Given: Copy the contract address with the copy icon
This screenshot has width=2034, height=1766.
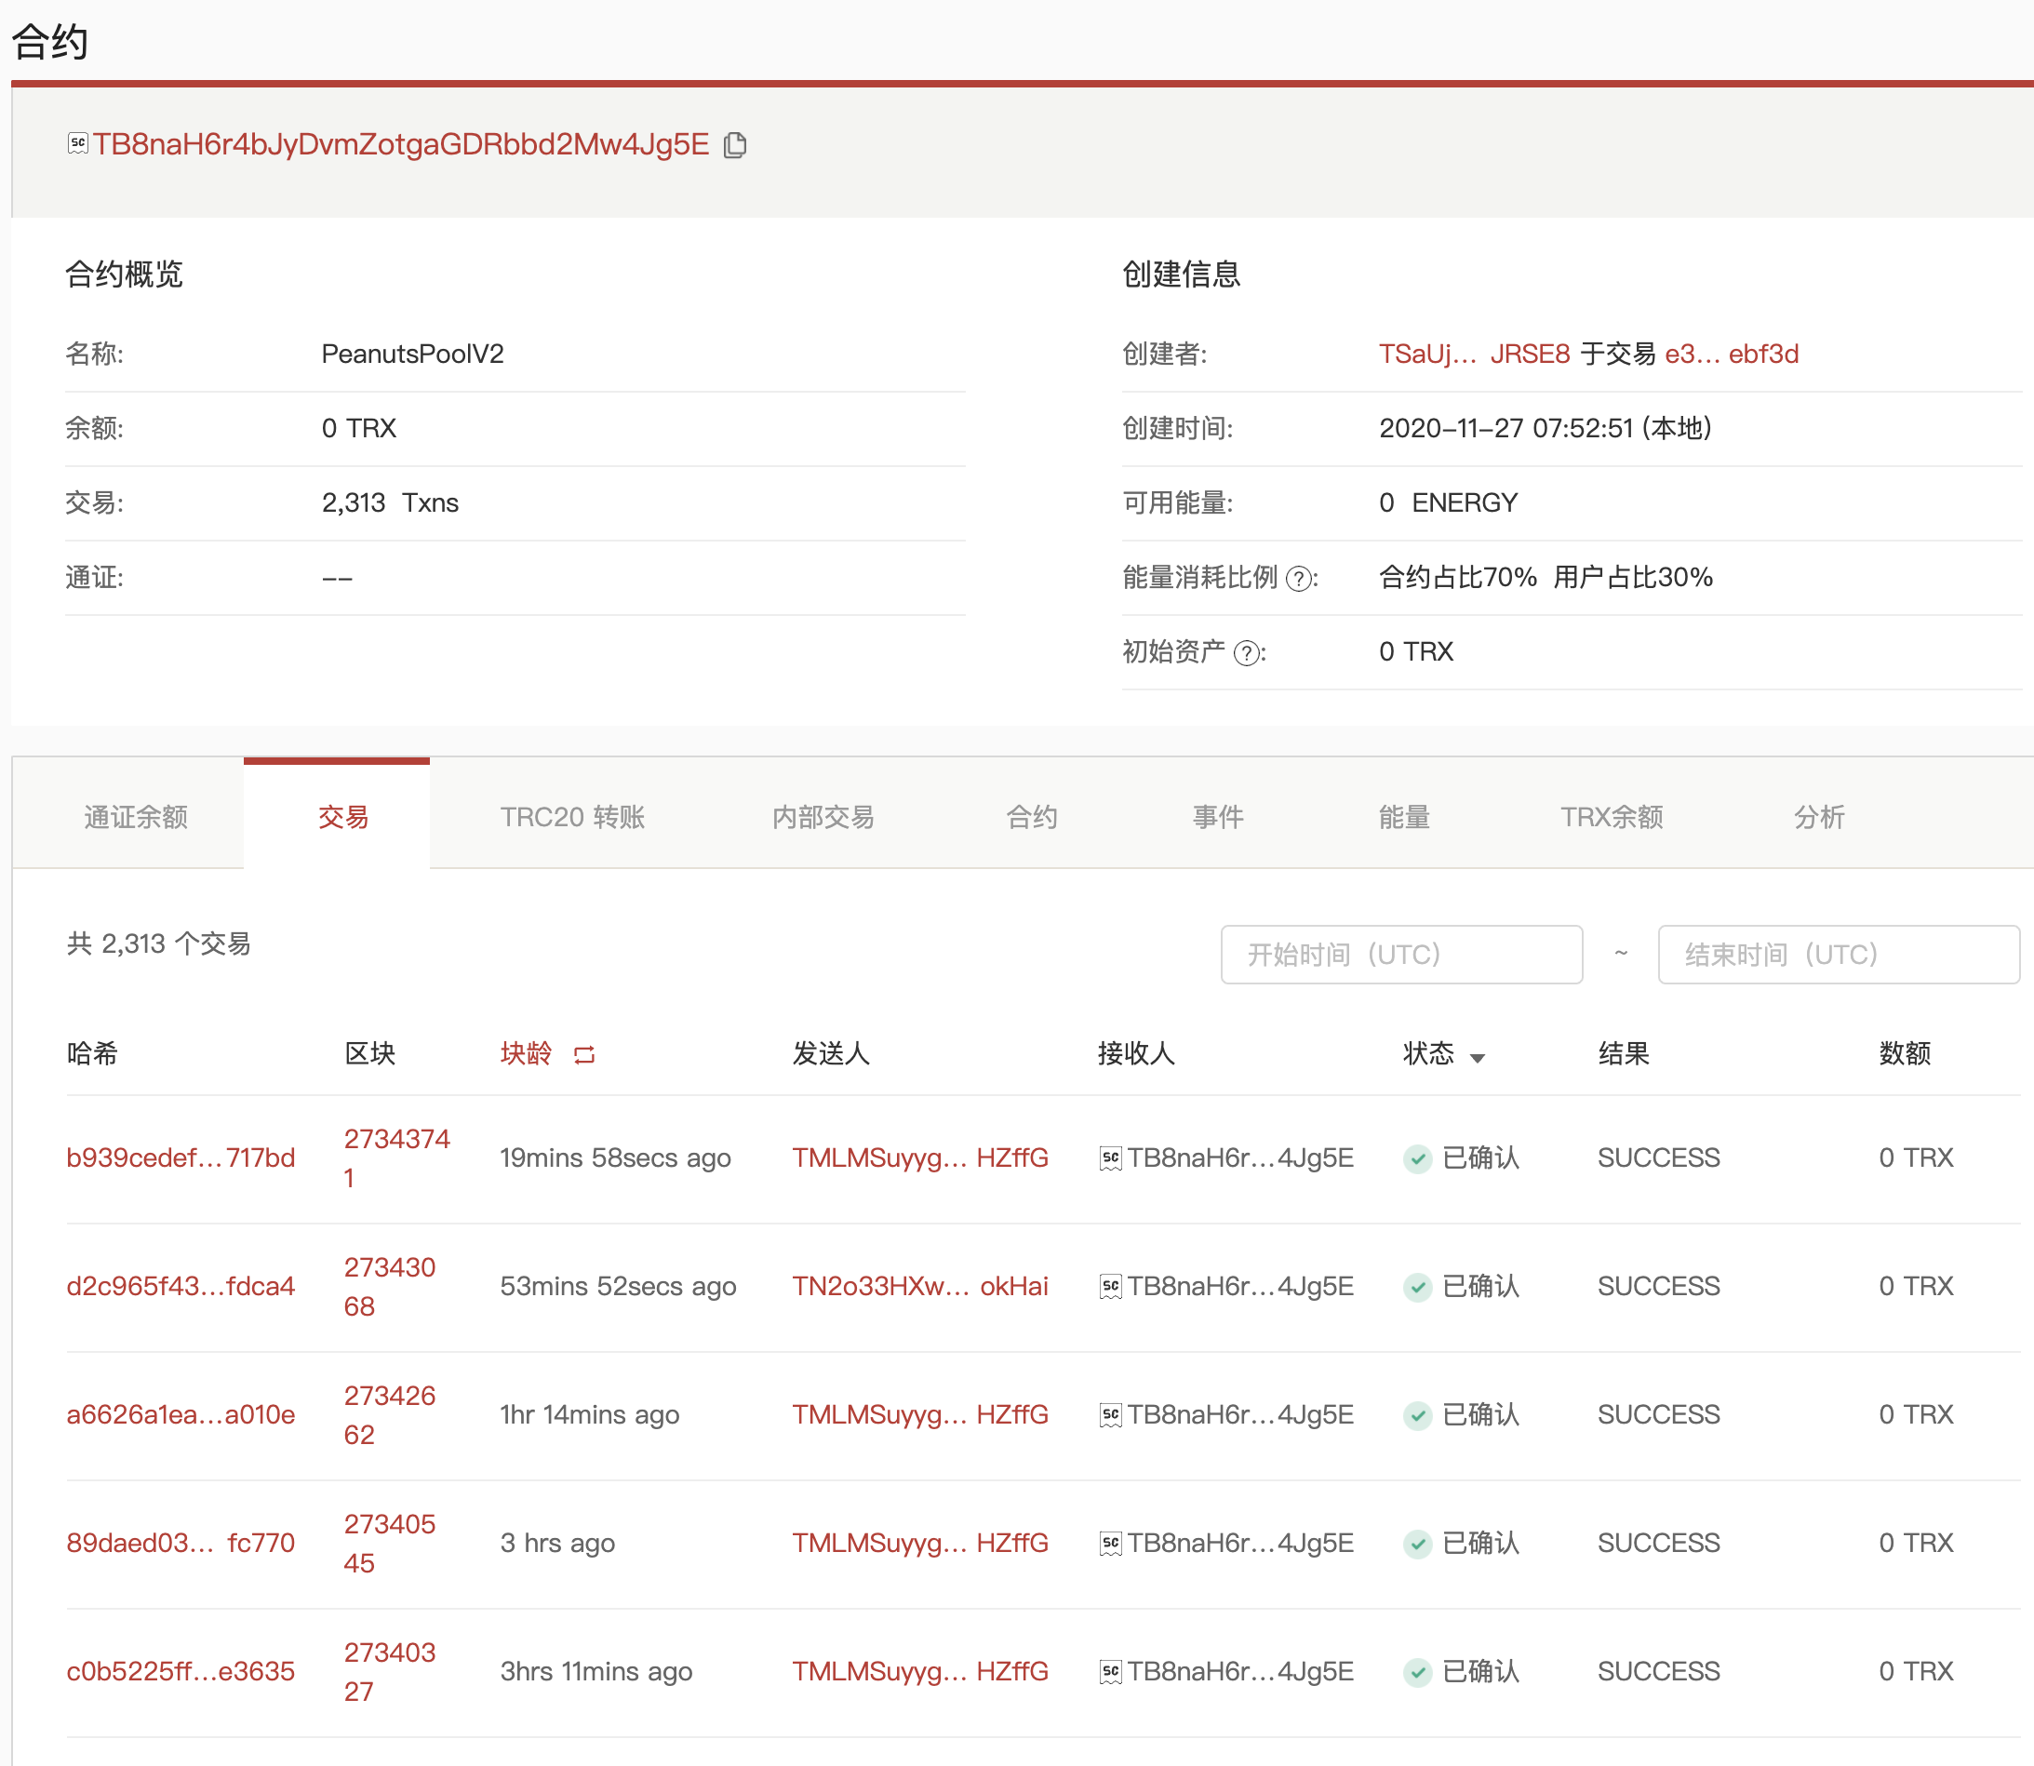Looking at the screenshot, I should (x=735, y=145).
